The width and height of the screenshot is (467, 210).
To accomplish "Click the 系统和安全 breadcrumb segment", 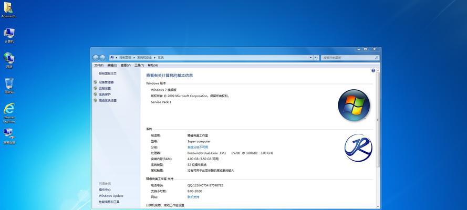I will (x=144, y=58).
